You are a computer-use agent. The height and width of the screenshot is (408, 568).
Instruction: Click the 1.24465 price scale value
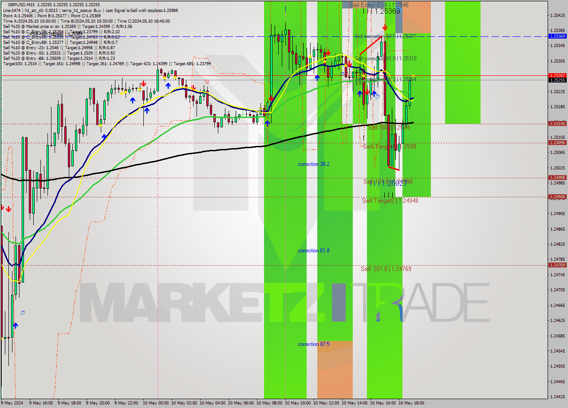coord(557,381)
